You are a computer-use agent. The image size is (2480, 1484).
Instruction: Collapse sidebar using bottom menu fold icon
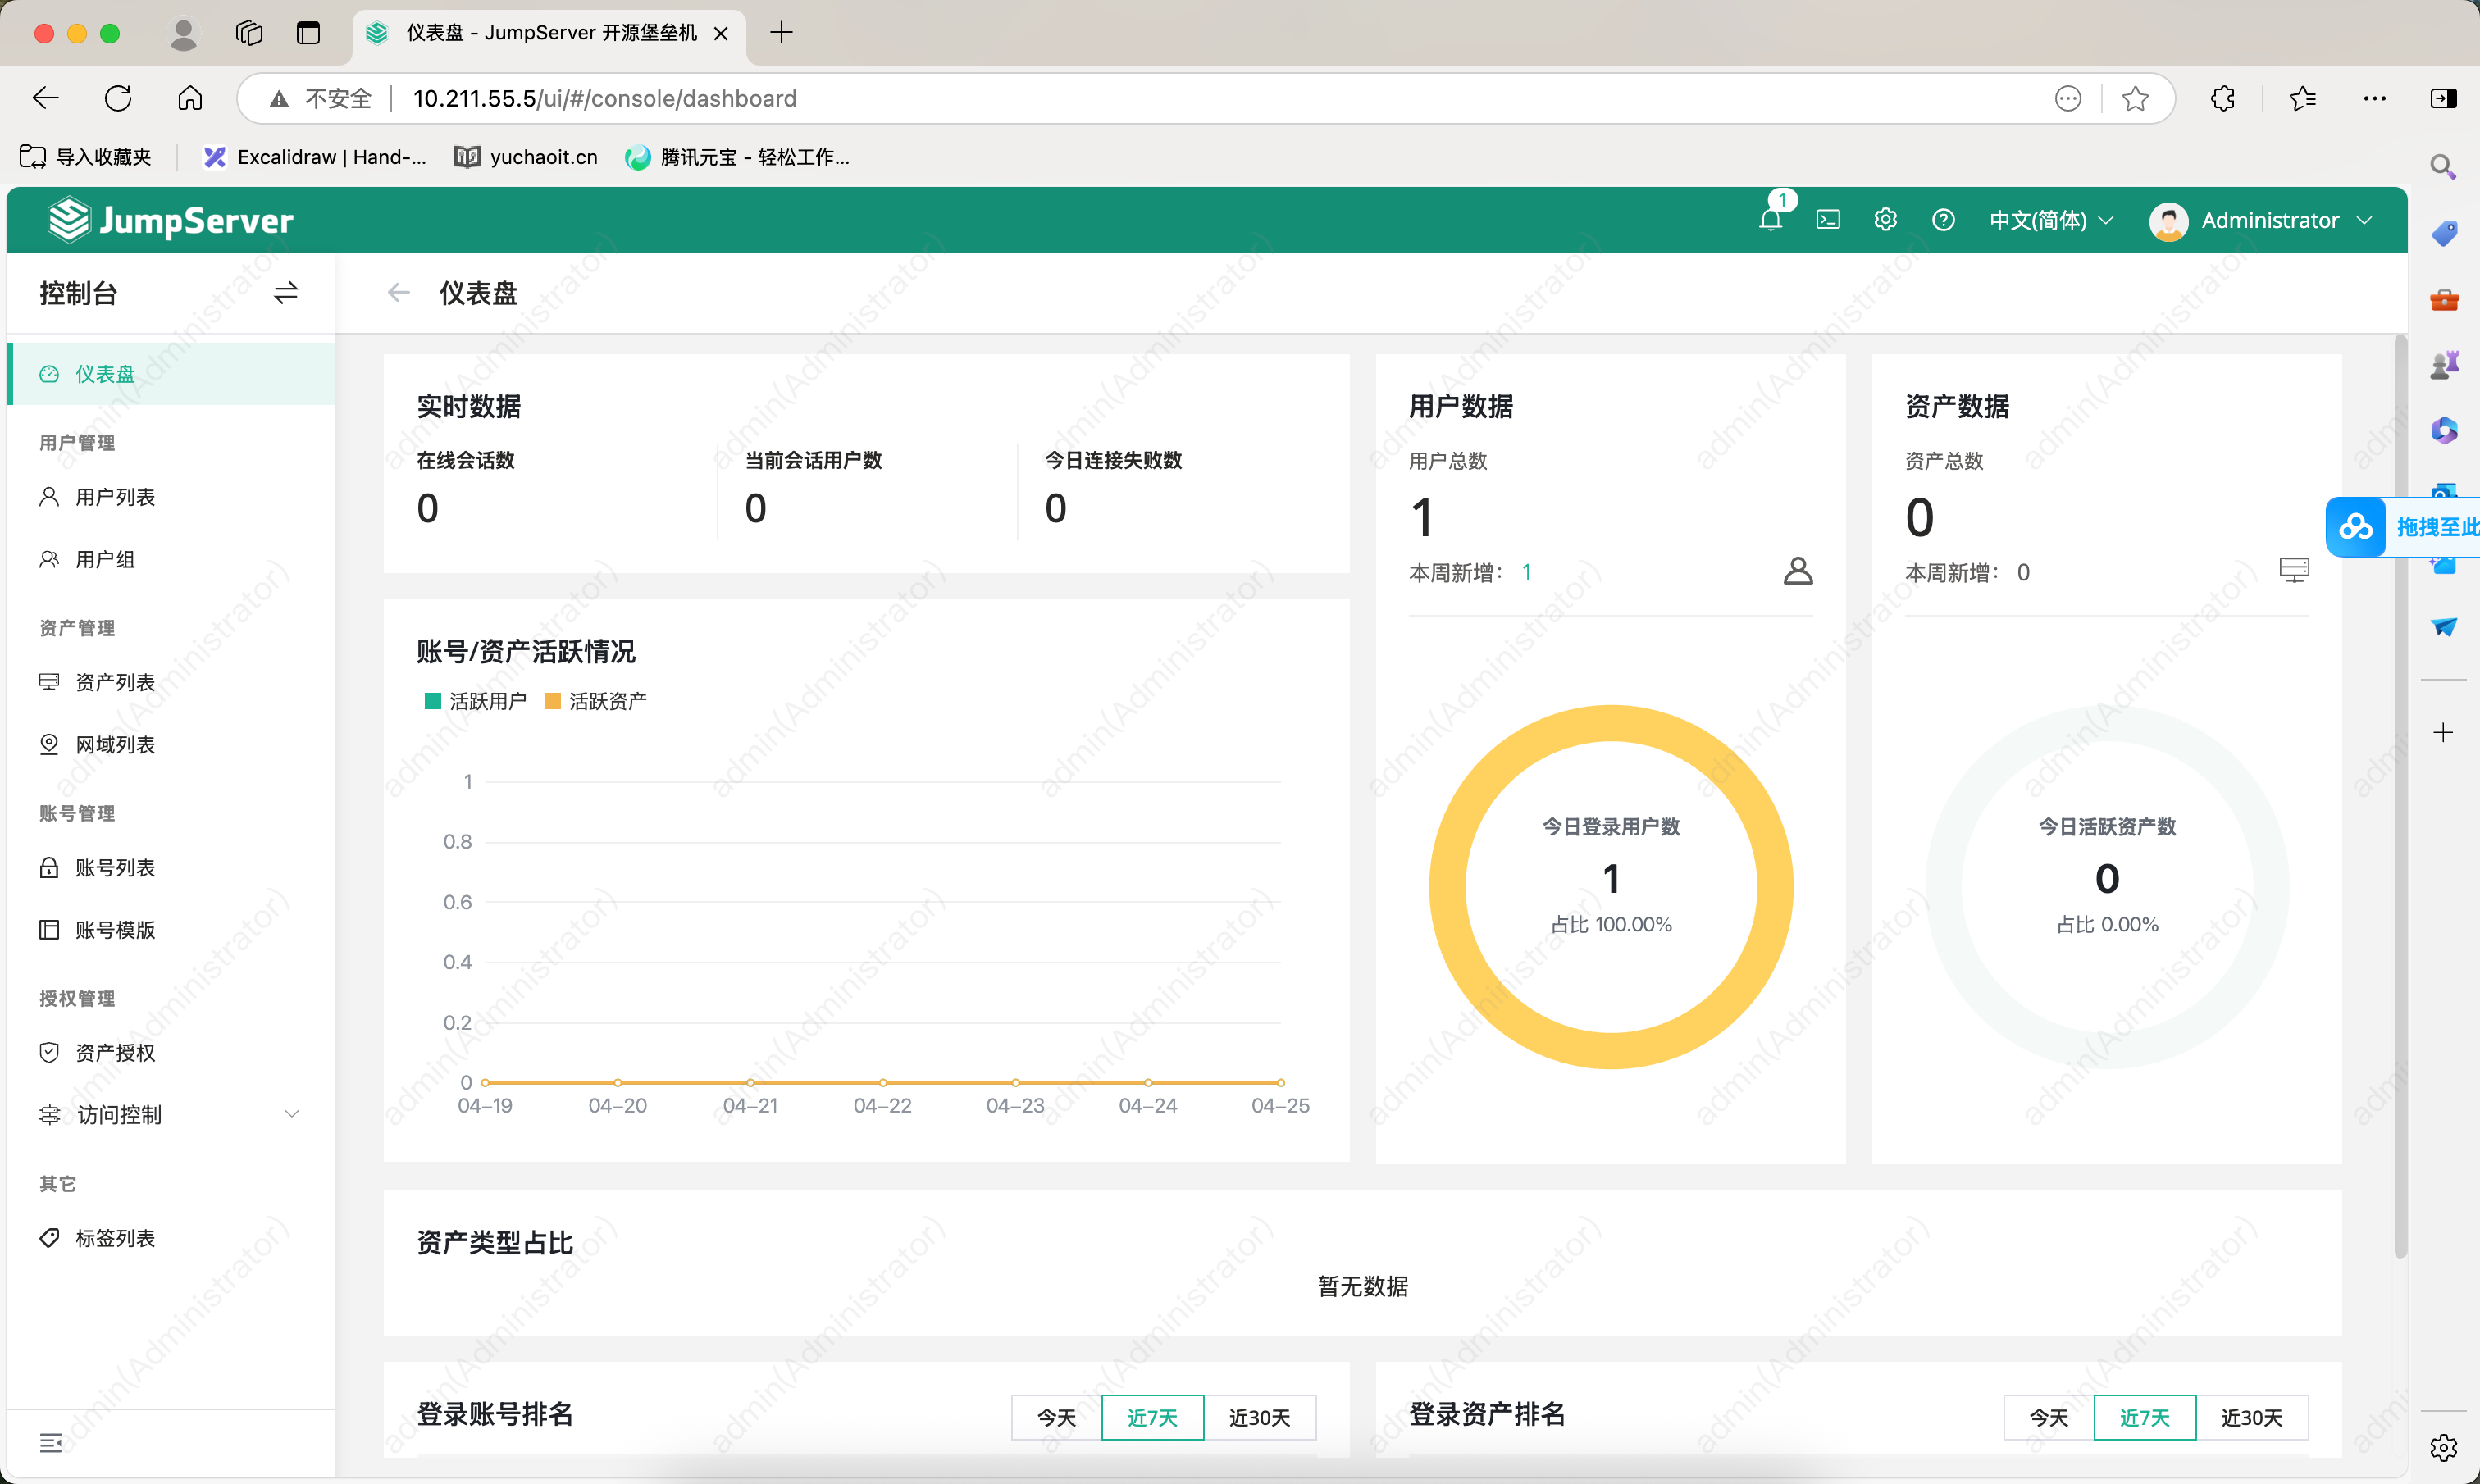coord(51,1442)
